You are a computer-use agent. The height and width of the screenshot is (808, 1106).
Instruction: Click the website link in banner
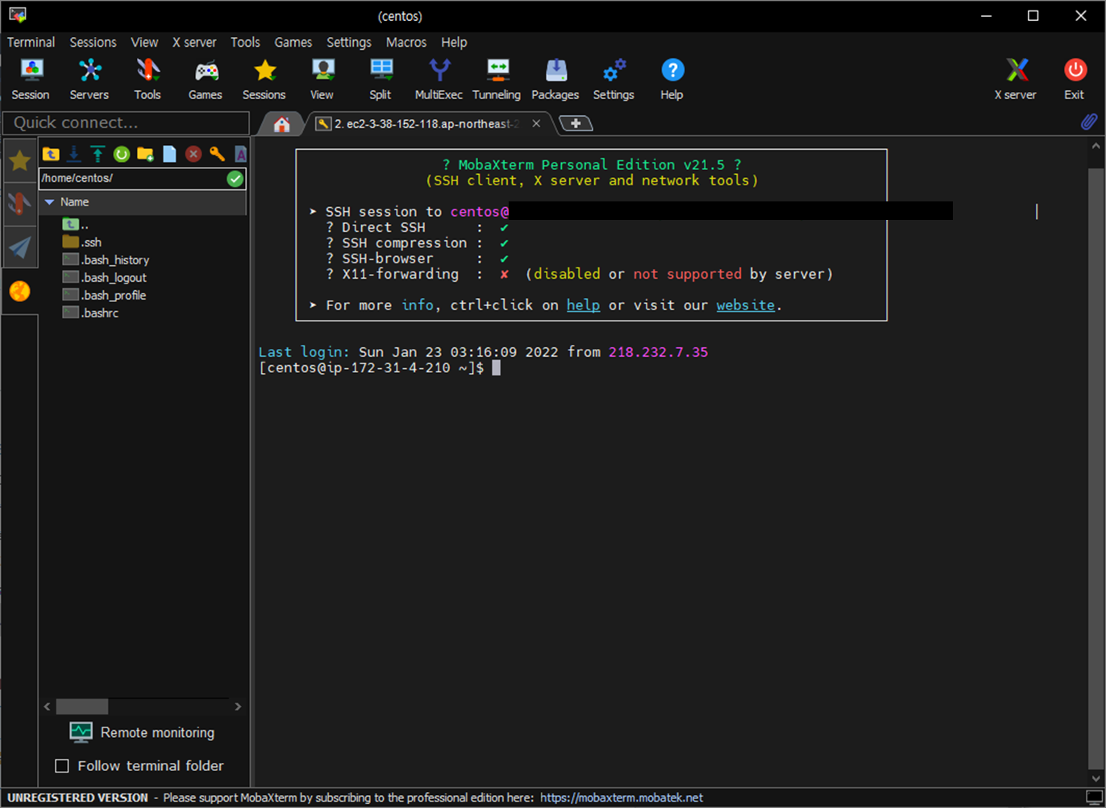point(746,305)
